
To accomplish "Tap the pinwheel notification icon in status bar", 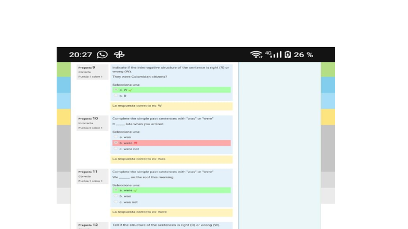I will point(119,55).
